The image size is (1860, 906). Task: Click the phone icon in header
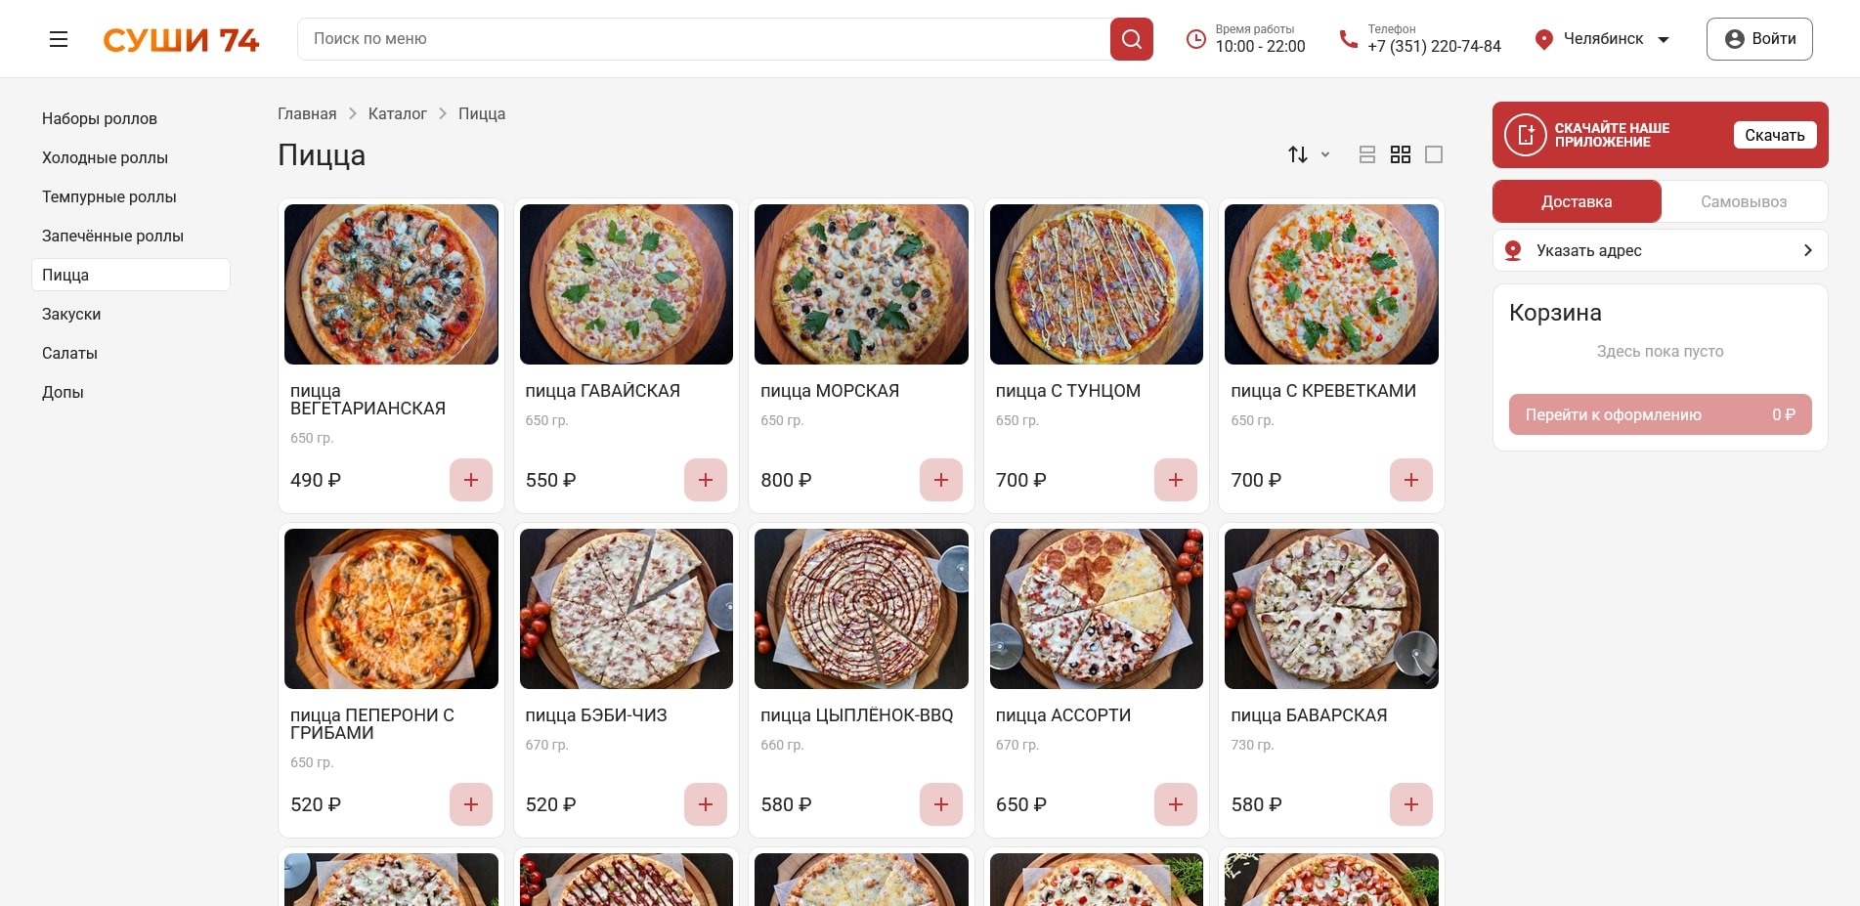(x=1348, y=39)
